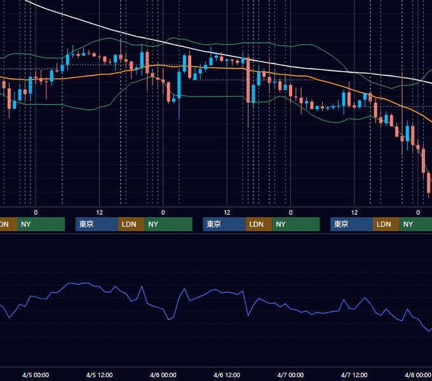This screenshot has width=432, height=381.
Task: Click hour label 0 above 4/7 00:00
Action: [x=290, y=213]
